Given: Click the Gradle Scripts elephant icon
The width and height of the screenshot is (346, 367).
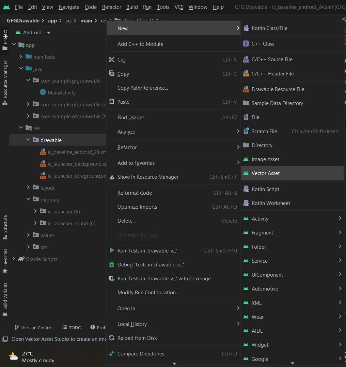Looking at the screenshot, I should pos(21,259).
